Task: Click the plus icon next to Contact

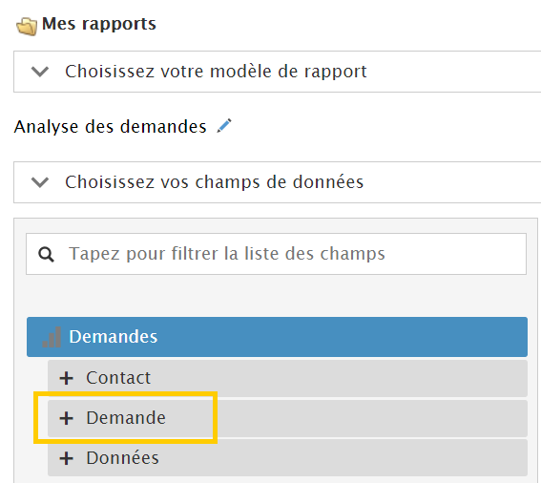Action: pyautogui.click(x=66, y=378)
